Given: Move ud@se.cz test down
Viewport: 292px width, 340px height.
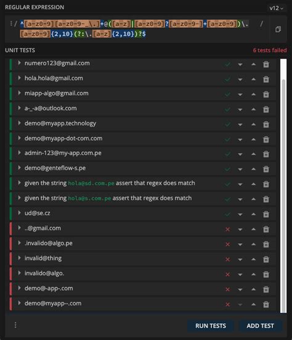Looking at the screenshot, I should click(240, 215).
